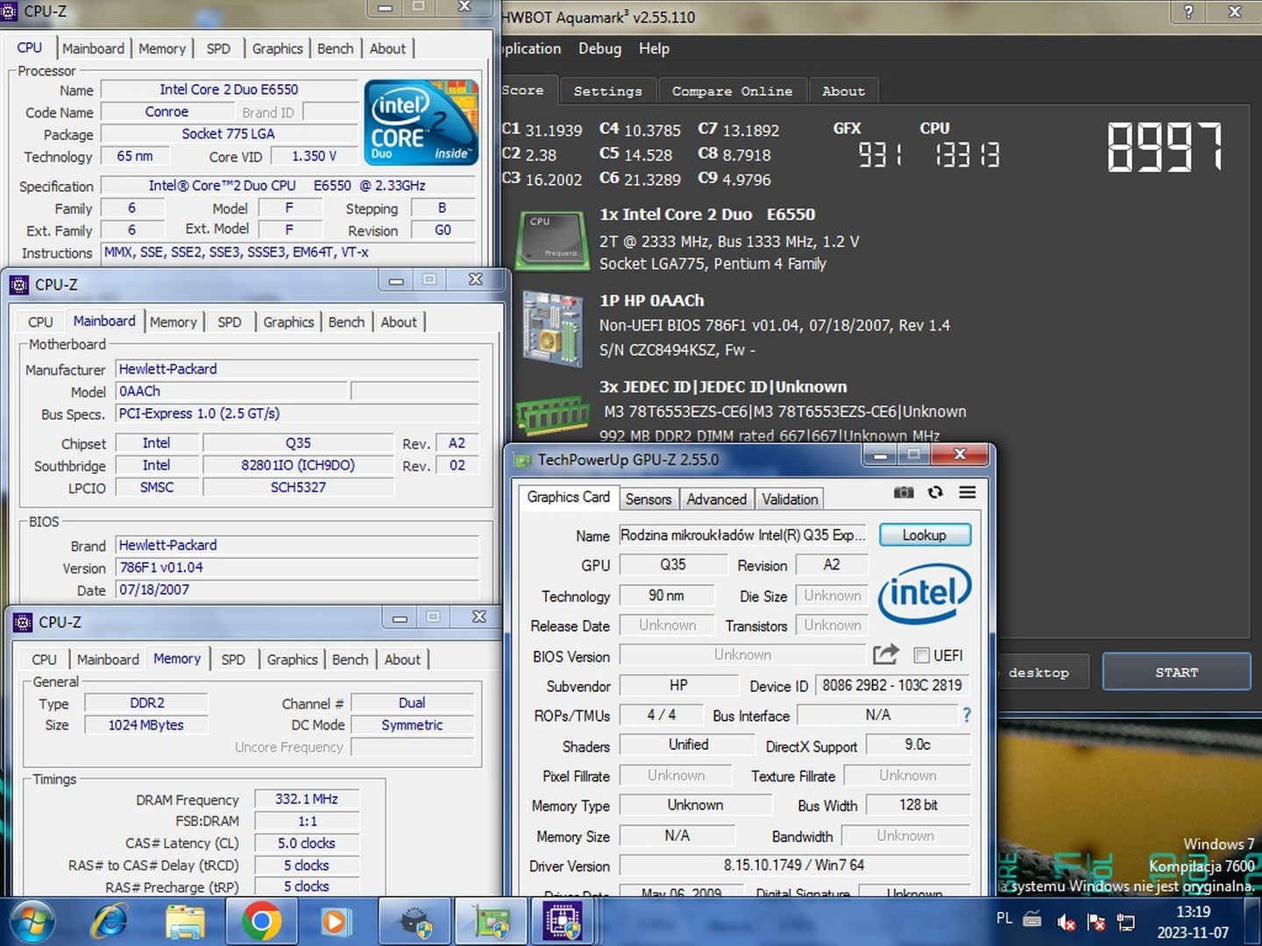Image resolution: width=1262 pixels, height=946 pixels.
Task: Click the BIOS export share icon in GPU-Z
Action: (x=886, y=654)
